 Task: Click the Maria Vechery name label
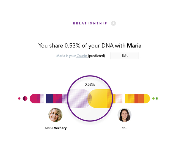56,128
